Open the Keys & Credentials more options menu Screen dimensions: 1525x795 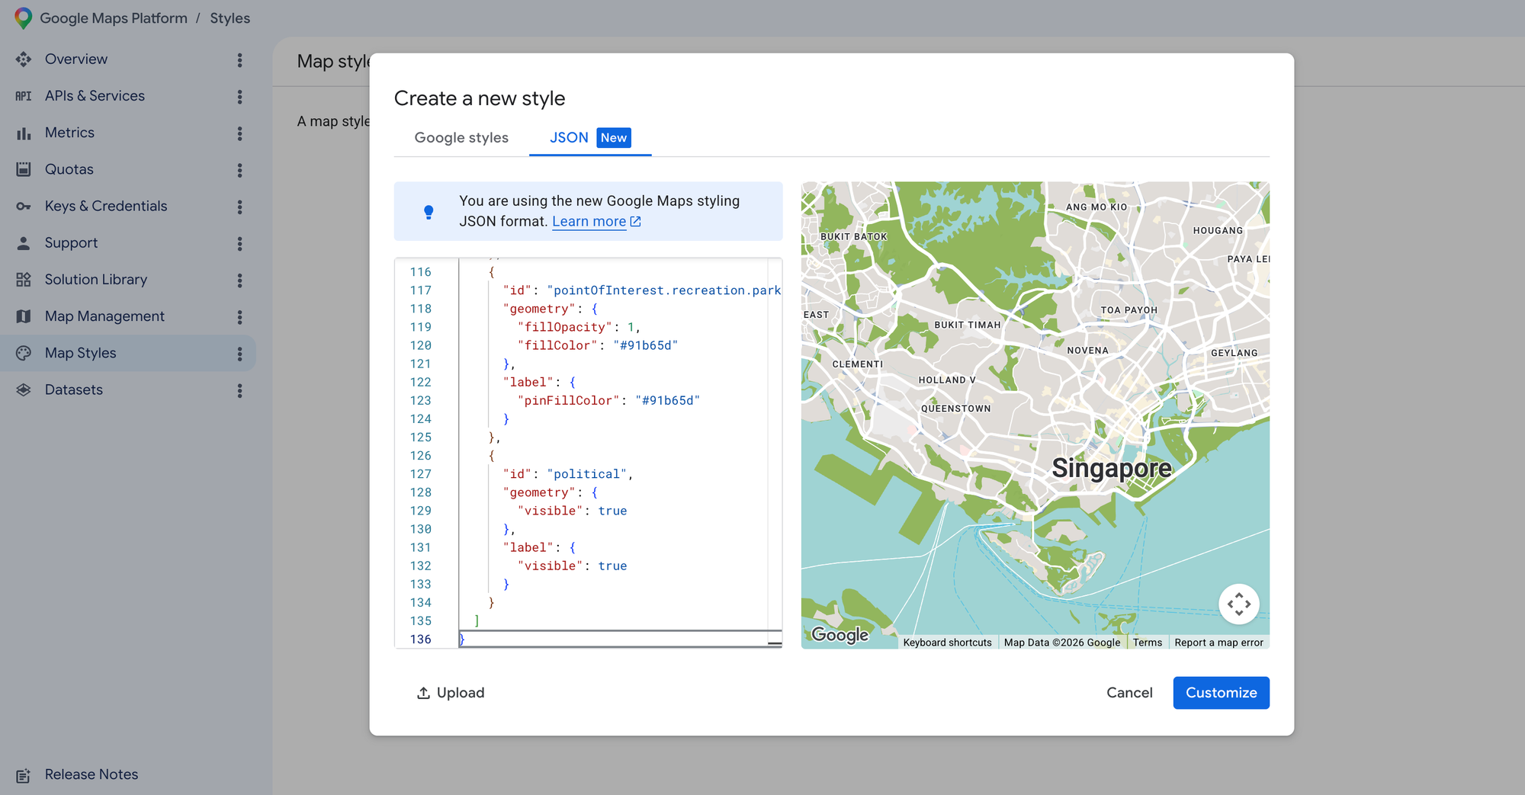click(239, 207)
